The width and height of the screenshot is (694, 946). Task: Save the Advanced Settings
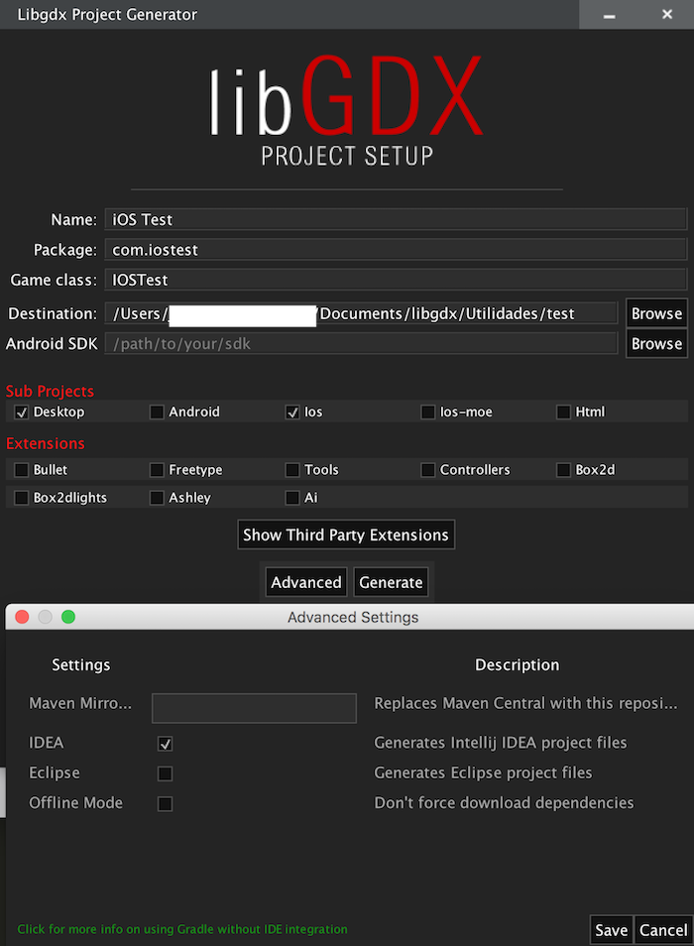click(612, 930)
